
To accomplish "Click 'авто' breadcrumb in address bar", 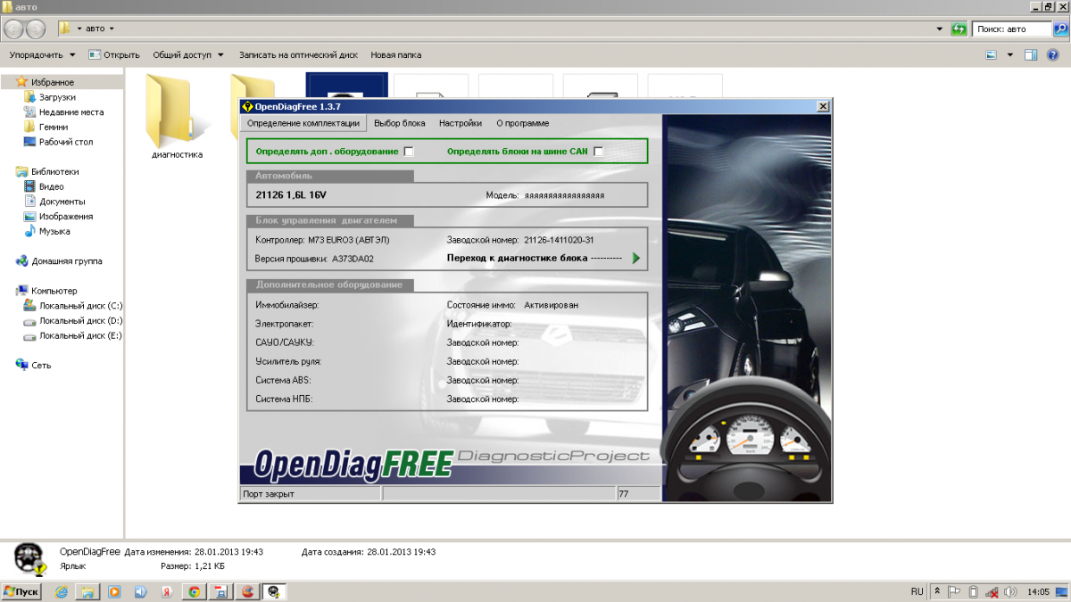I will point(95,29).
